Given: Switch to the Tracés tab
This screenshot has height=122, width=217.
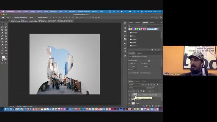Looking at the screenshot, I should (x=144, y=81).
